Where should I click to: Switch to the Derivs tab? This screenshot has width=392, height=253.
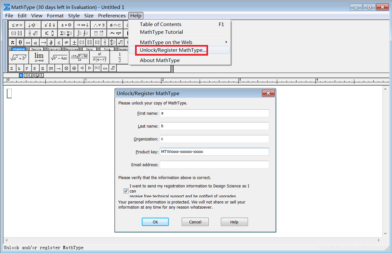[x=36, y=49]
